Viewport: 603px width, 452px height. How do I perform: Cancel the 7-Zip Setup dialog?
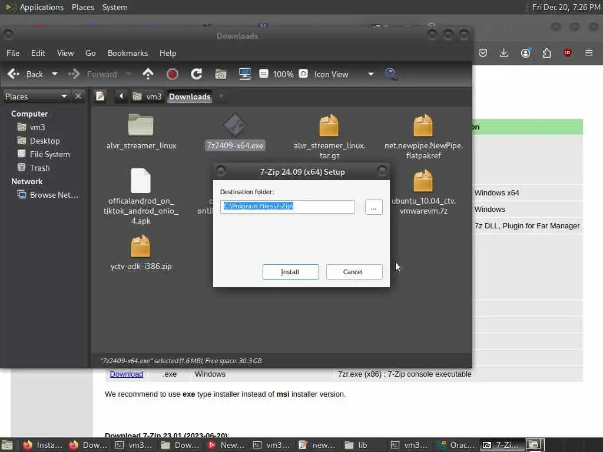tap(354, 272)
